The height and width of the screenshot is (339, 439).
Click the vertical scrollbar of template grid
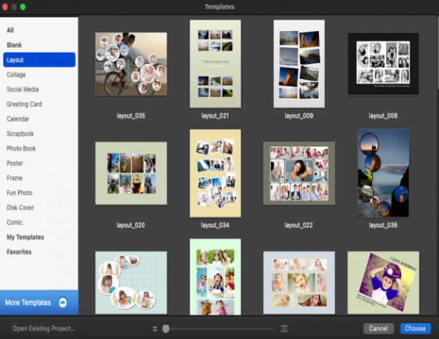click(x=438, y=52)
